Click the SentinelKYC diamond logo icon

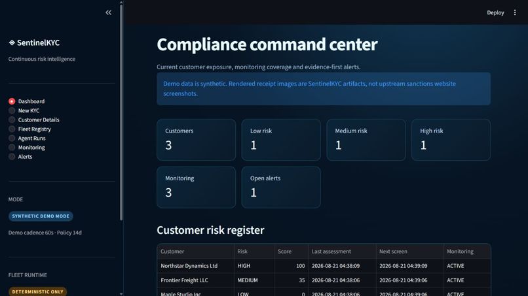[x=12, y=42]
